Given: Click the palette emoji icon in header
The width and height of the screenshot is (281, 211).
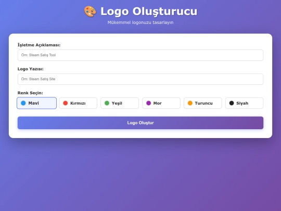Looking at the screenshot, I should tap(90, 11).
